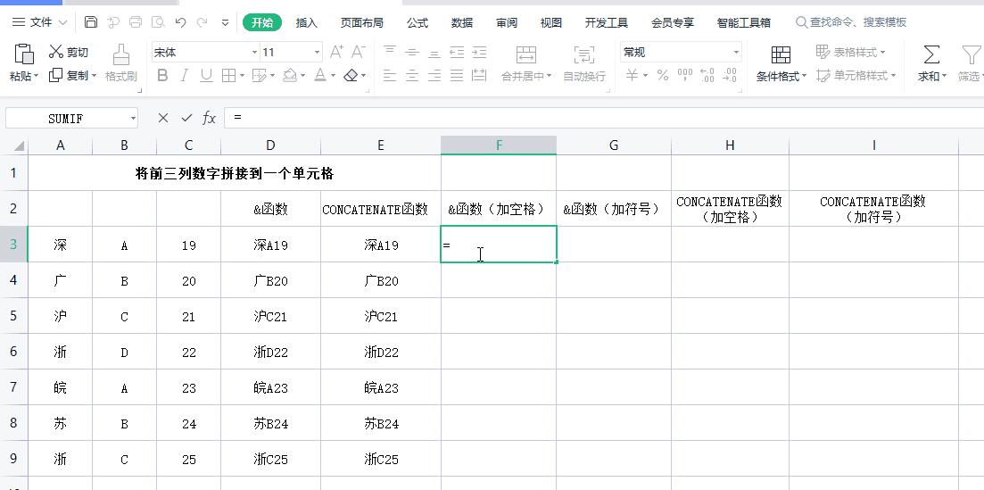Switch to the 开发工具 tab
The height and width of the screenshot is (490, 984).
(x=607, y=23)
